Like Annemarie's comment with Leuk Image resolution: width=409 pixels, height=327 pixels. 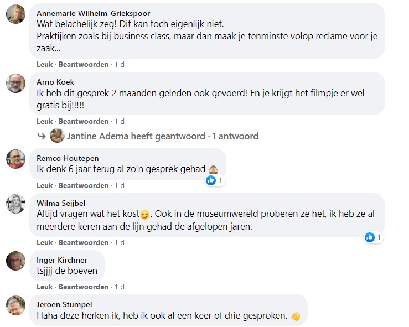point(45,64)
